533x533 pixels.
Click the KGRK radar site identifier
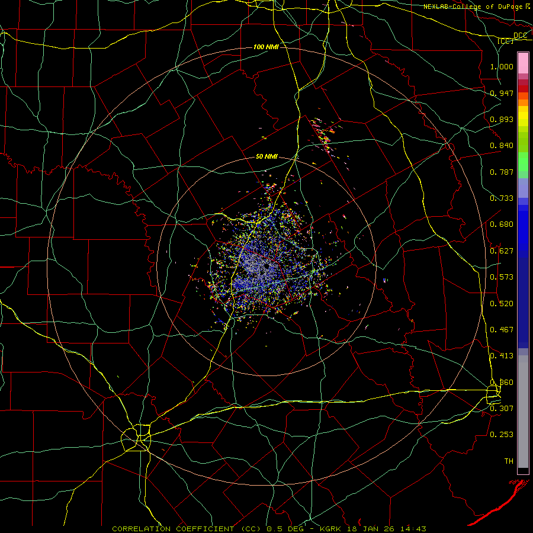pyautogui.click(x=332, y=529)
